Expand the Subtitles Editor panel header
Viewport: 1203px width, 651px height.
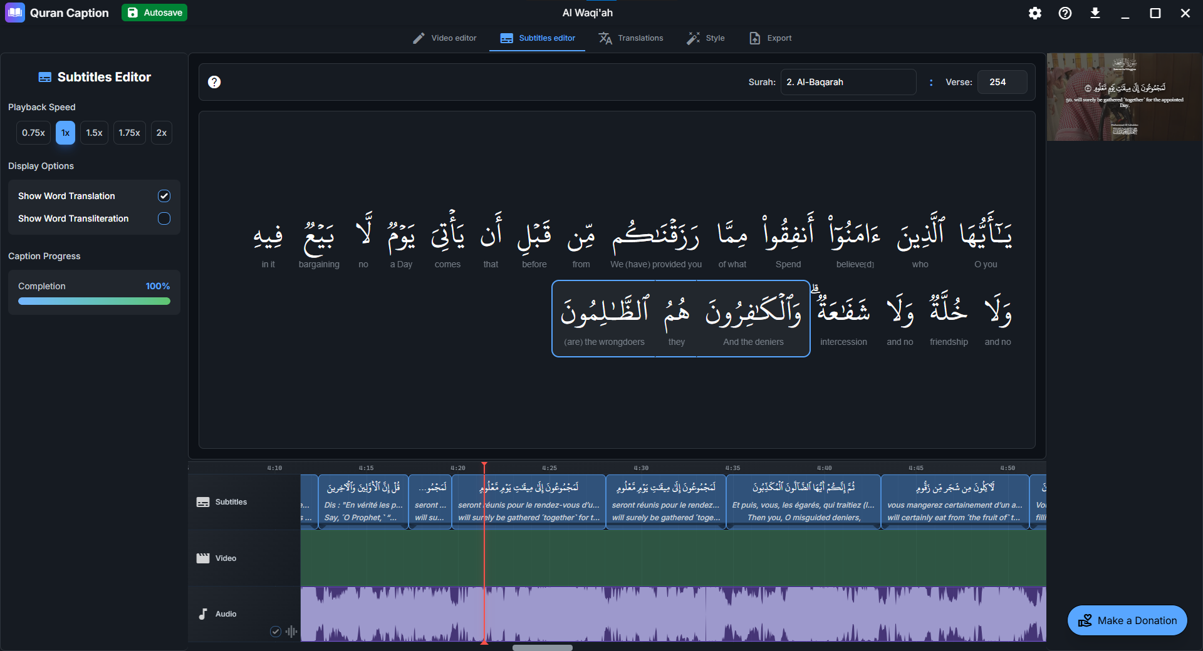pos(94,77)
